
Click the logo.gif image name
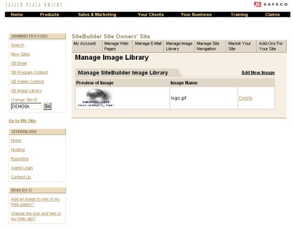click(179, 98)
